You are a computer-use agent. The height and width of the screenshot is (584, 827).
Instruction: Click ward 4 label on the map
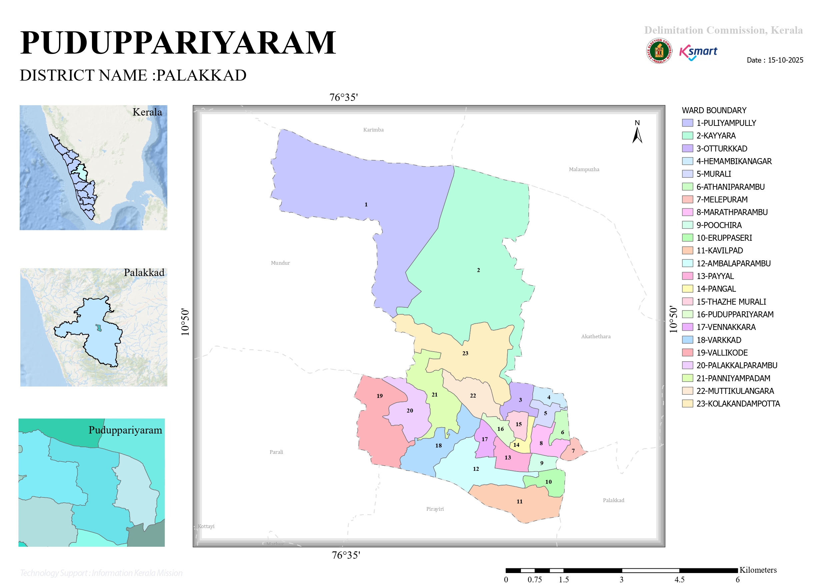(x=549, y=397)
